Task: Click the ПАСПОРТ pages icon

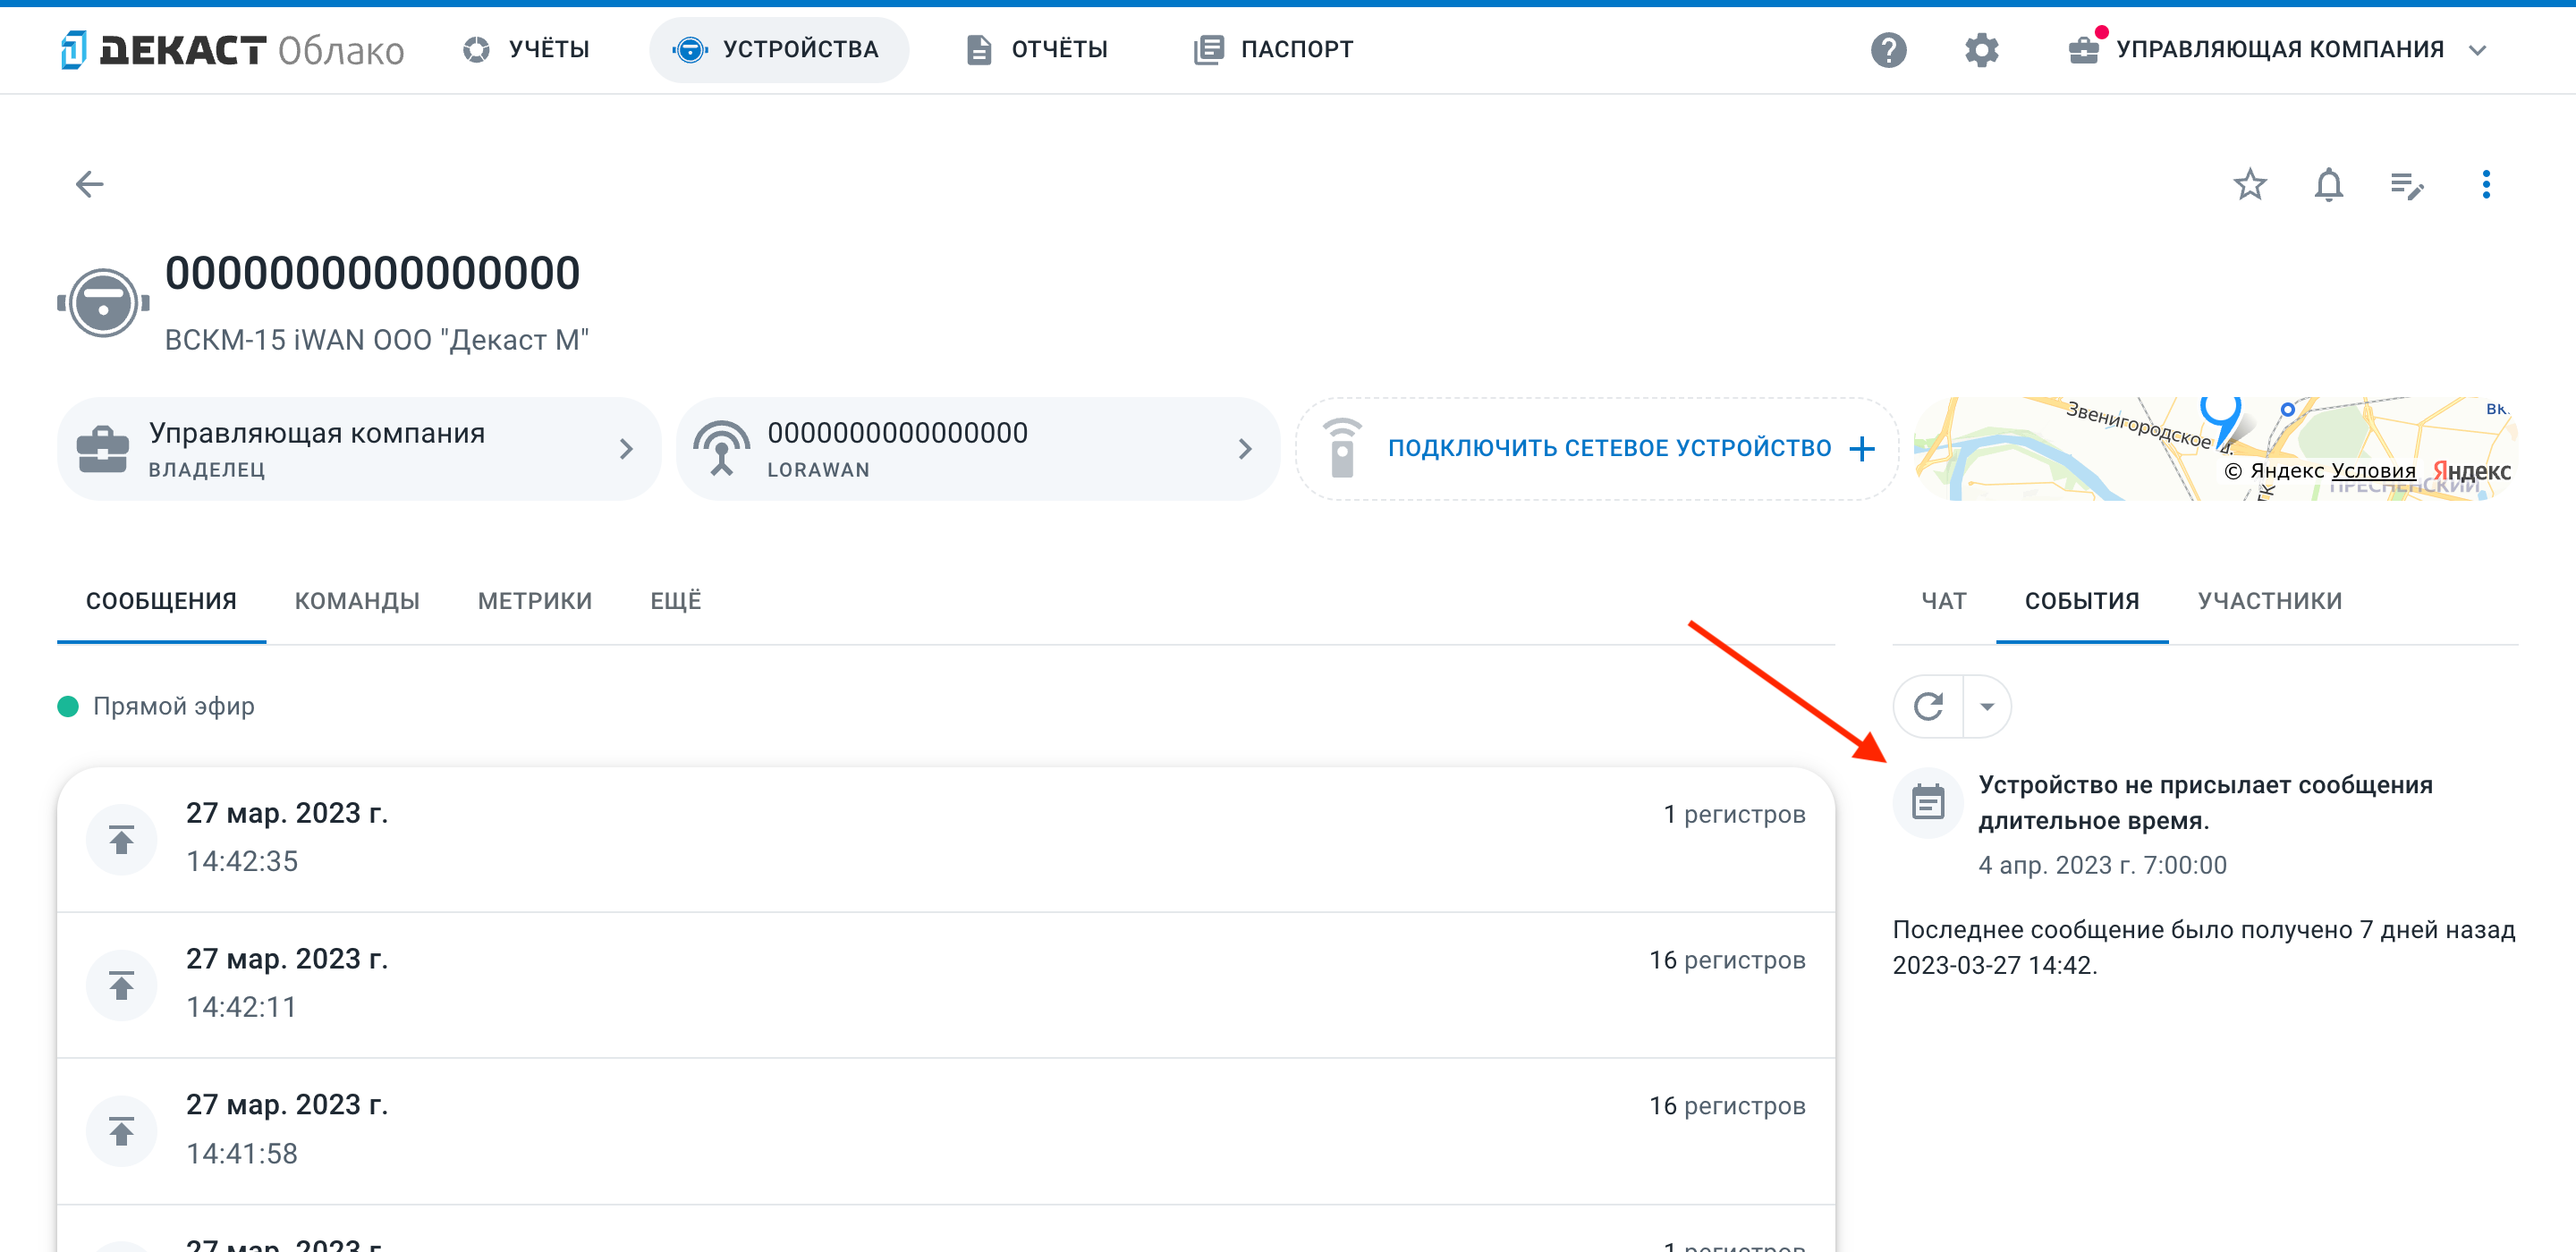Action: click(1208, 49)
